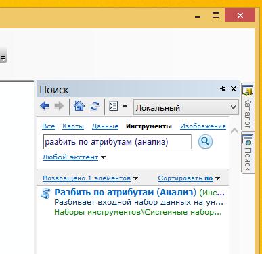The height and width of the screenshot is (254, 262).
Task: Refresh search results with the reload icon
Action: 95,106
